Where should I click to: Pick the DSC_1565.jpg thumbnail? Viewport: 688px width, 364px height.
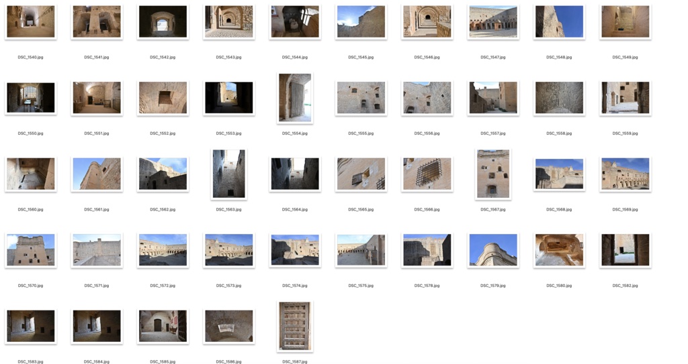coord(361,174)
